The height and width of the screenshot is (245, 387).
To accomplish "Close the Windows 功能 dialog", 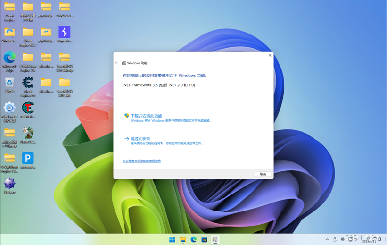I will [x=270, y=55].
